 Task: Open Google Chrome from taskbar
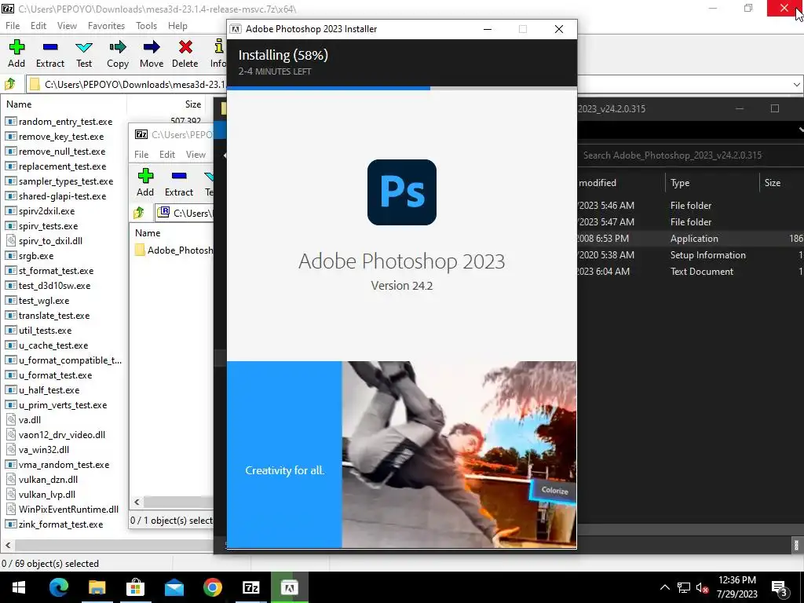pos(212,587)
